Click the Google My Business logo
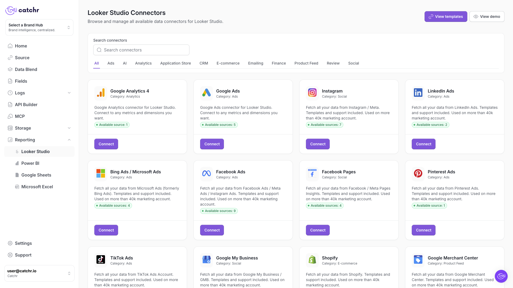Viewport: 513px width, 288px height. [207, 260]
